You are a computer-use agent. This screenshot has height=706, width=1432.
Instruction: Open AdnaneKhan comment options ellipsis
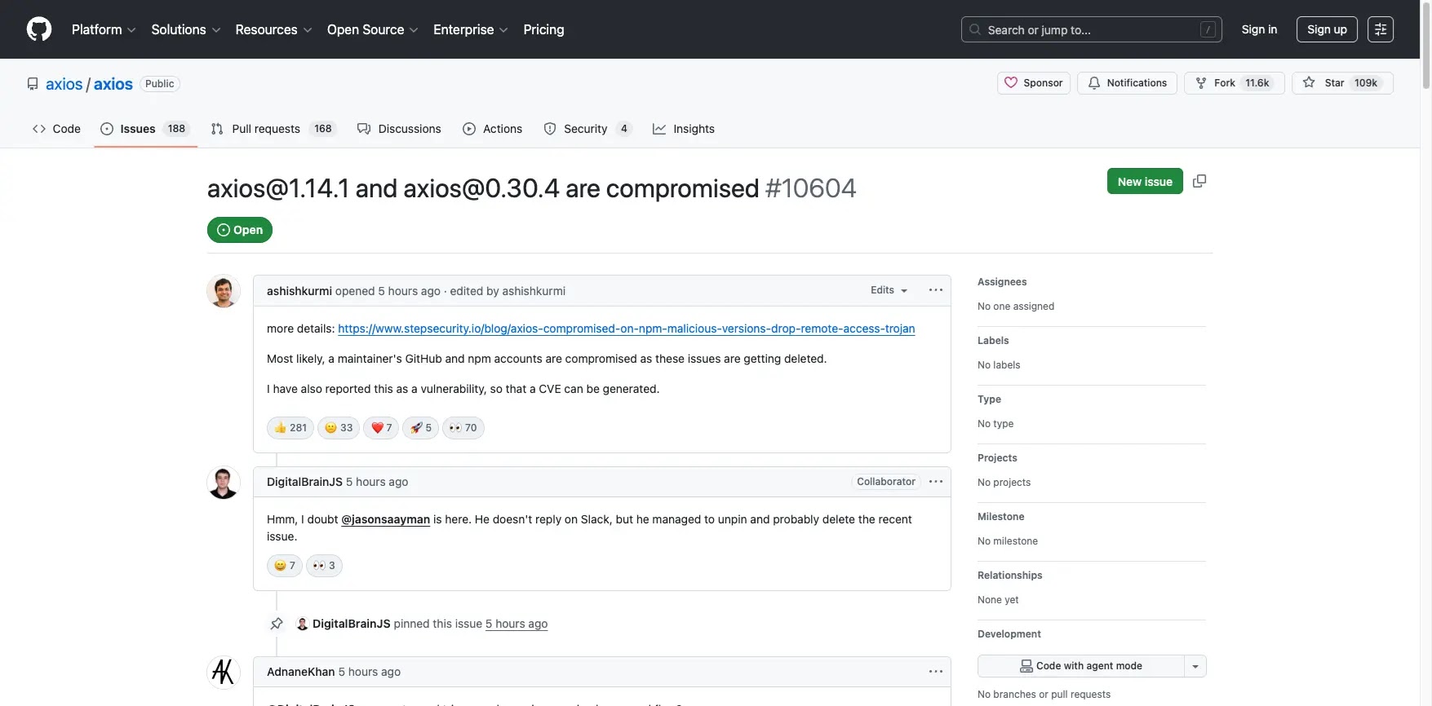point(935,672)
